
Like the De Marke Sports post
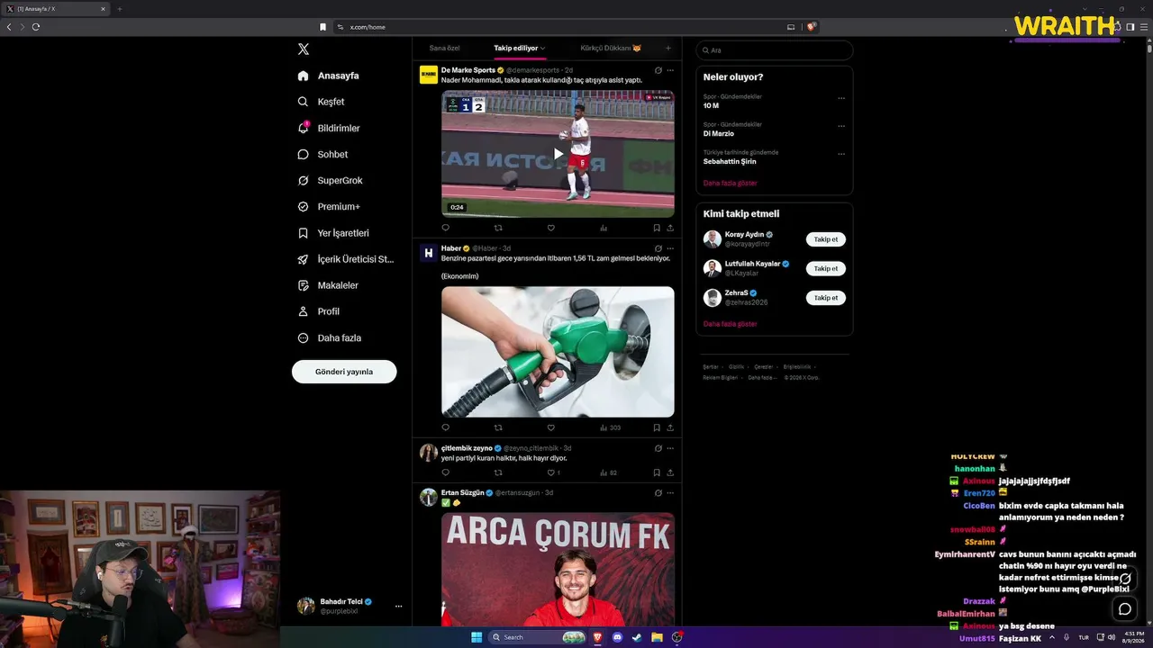tap(550, 229)
